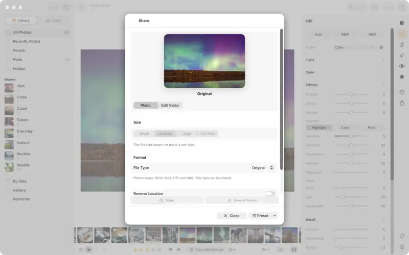Open the Iceland album
The width and height of the screenshot is (409, 255).
[x=37, y=144]
